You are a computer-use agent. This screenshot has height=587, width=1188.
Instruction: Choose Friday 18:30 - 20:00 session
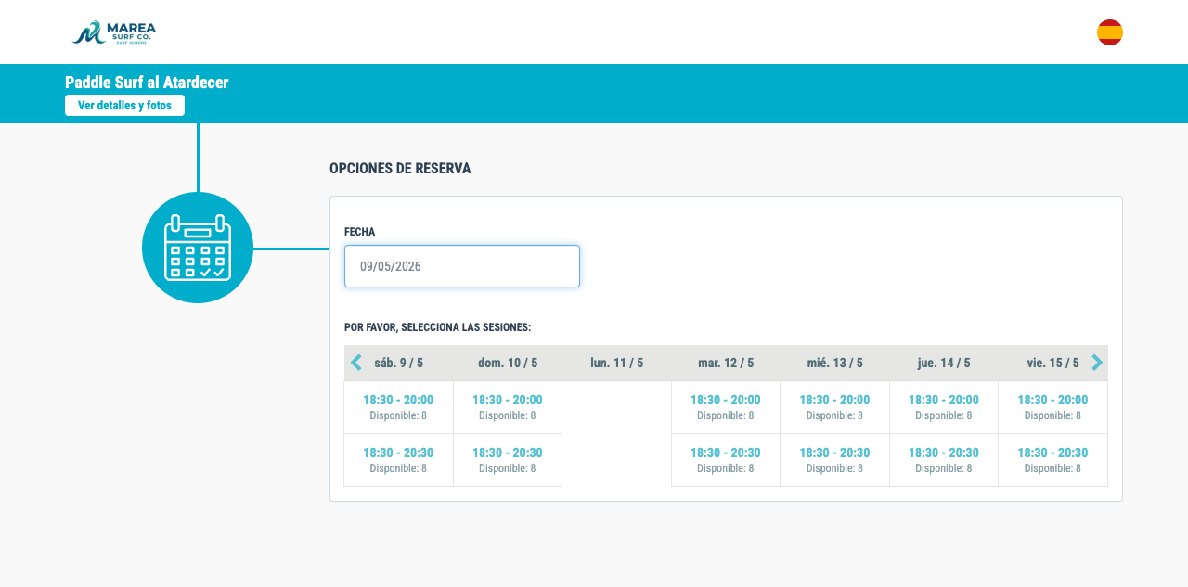tap(1052, 407)
